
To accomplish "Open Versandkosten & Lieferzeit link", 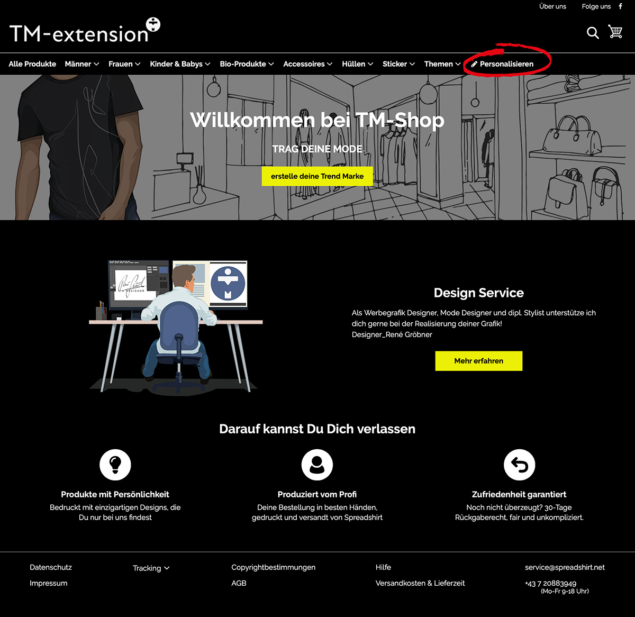I will click(x=420, y=583).
